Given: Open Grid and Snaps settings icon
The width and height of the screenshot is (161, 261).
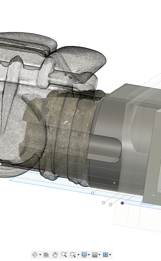Looking at the screenshot, I should (x=95, y=255).
